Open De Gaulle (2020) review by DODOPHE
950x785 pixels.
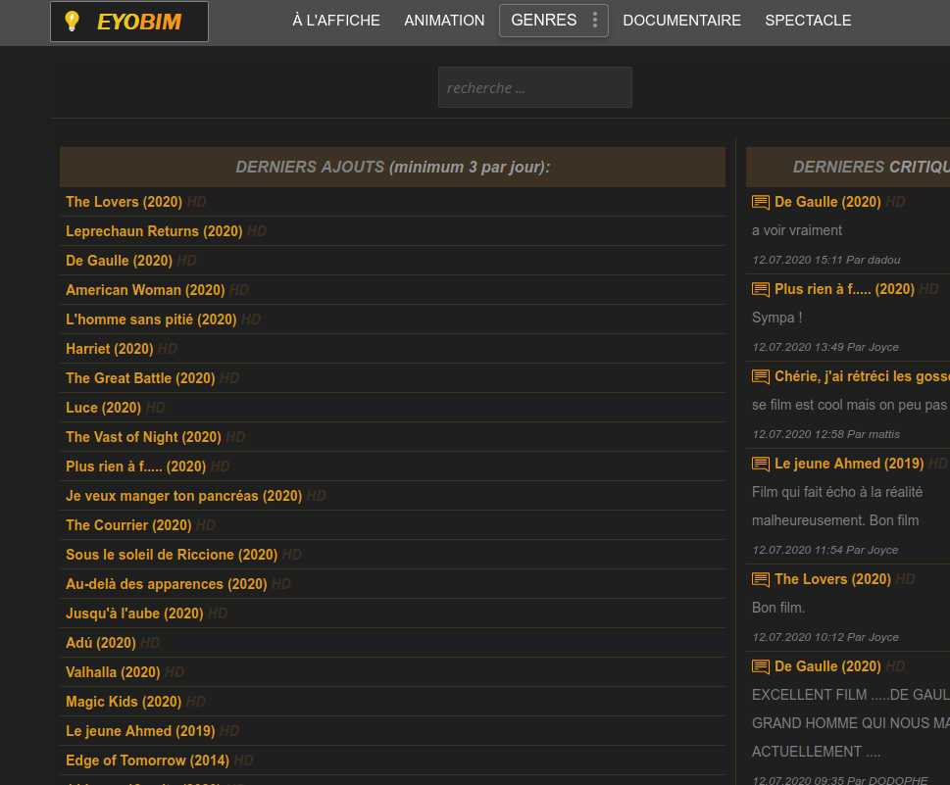point(827,666)
